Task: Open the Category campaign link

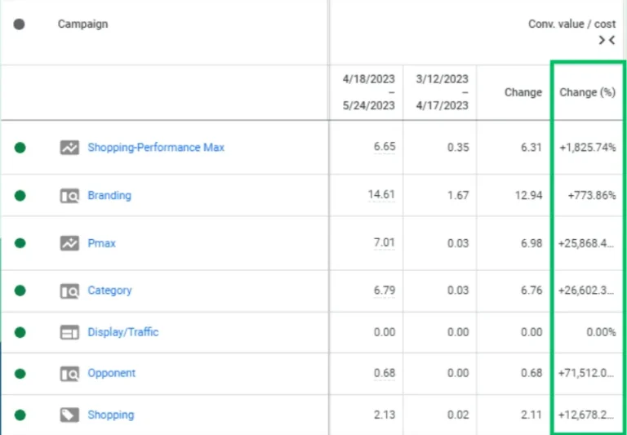Action: coord(109,291)
